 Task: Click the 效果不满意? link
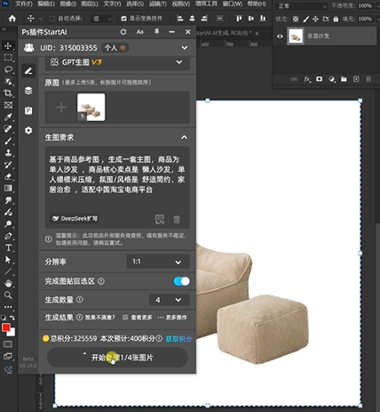point(99,318)
